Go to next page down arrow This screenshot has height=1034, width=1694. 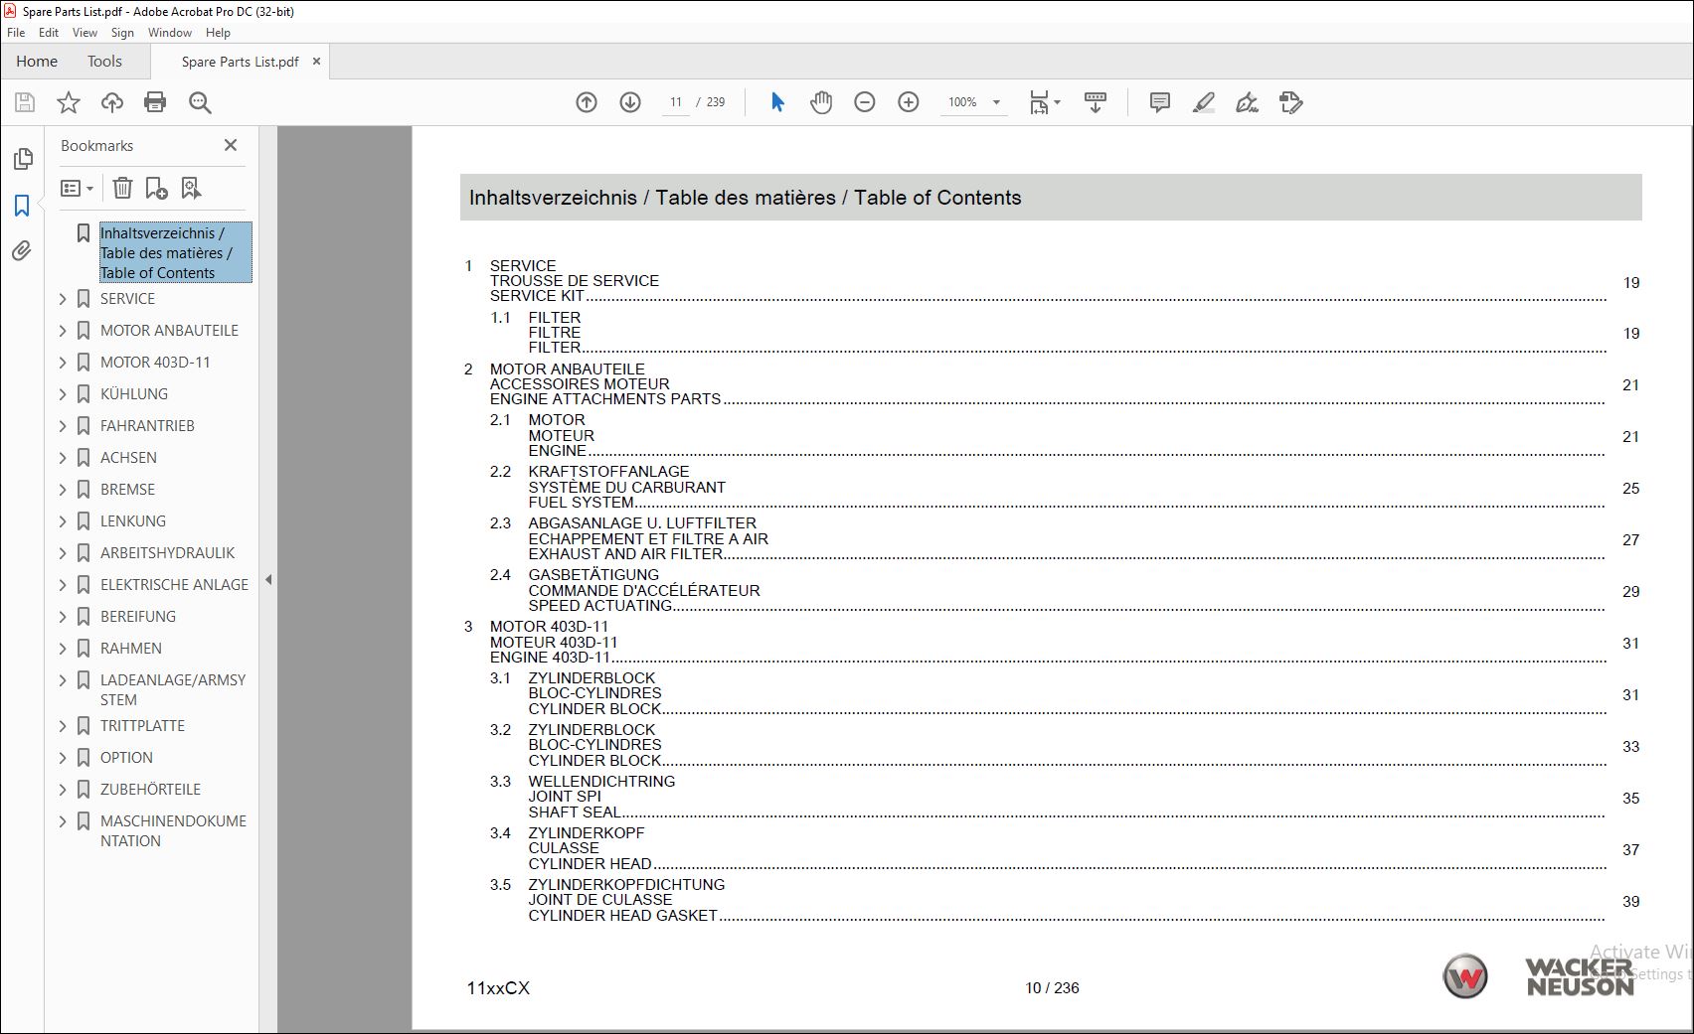[630, 102]
